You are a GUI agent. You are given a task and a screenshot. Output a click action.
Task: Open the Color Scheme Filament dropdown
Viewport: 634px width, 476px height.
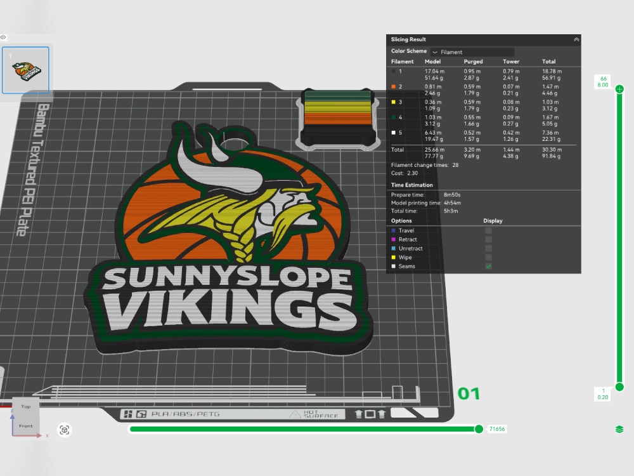tap(472, 52)
